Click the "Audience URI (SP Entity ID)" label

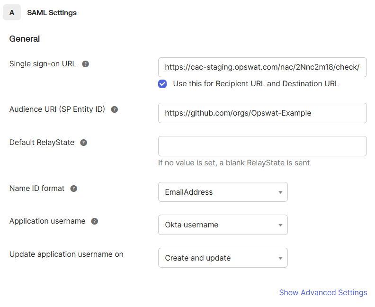click(x=57, y=109)
